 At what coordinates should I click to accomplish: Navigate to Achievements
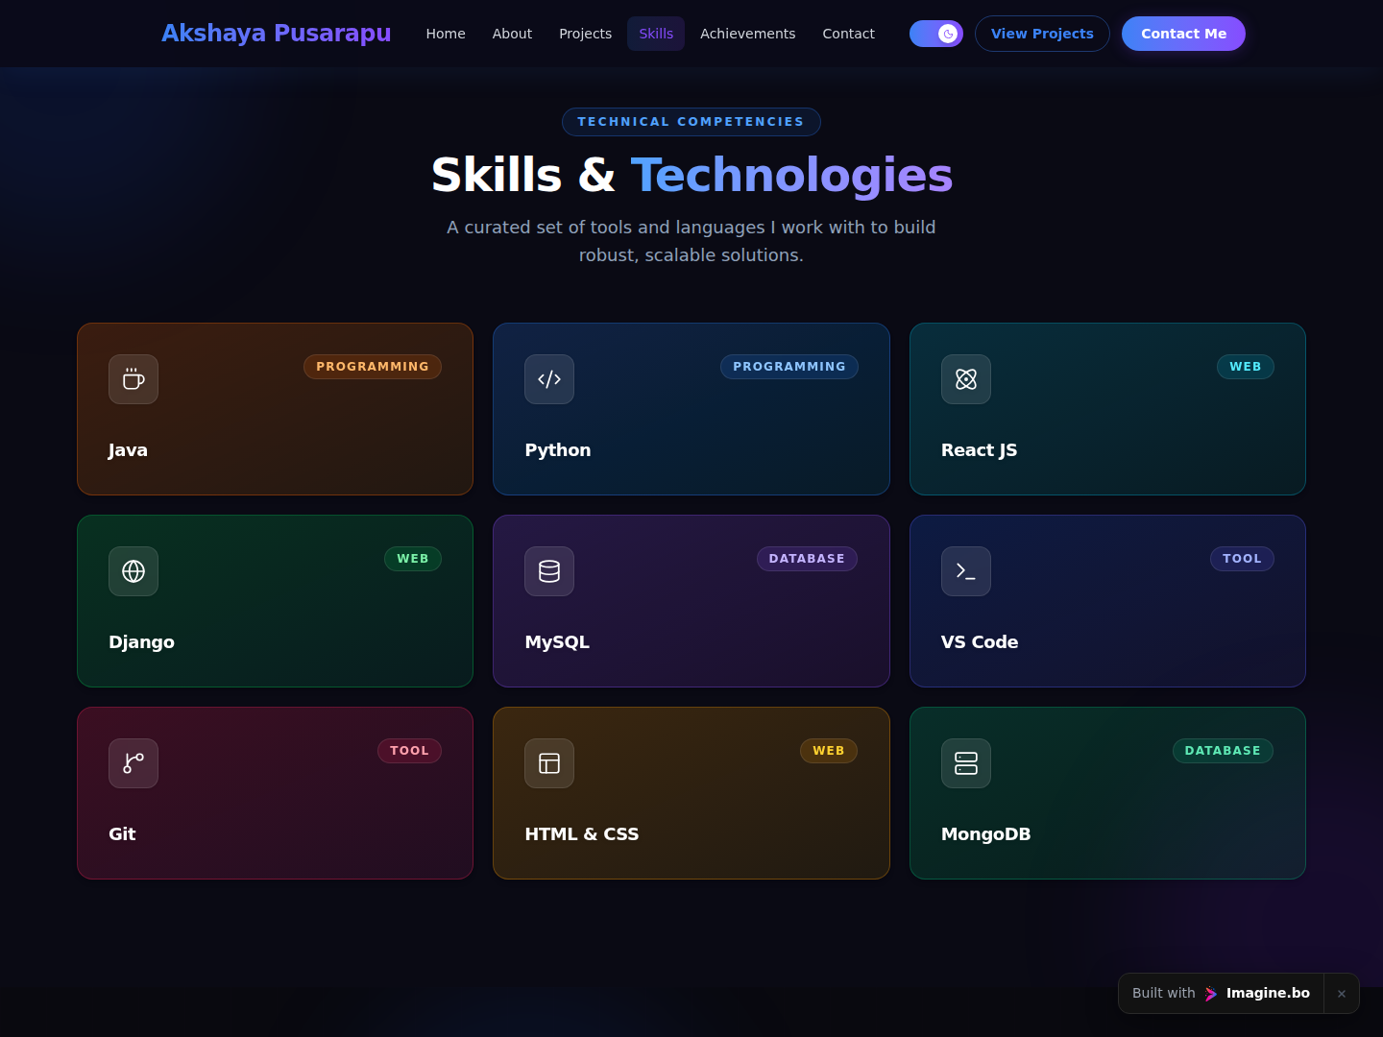click(x=748, y=34)
